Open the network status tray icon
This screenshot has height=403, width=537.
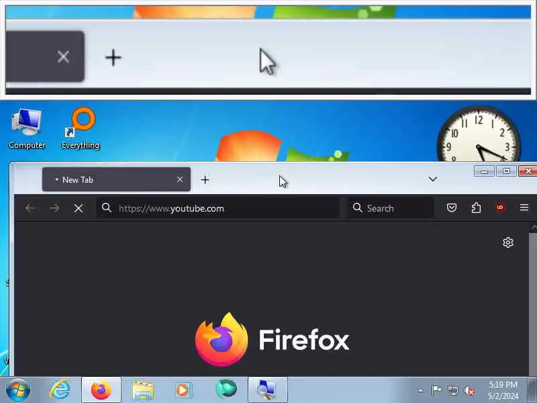(452, 390)
